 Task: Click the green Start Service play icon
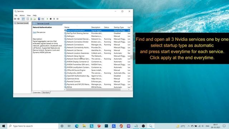pos(47,19)
